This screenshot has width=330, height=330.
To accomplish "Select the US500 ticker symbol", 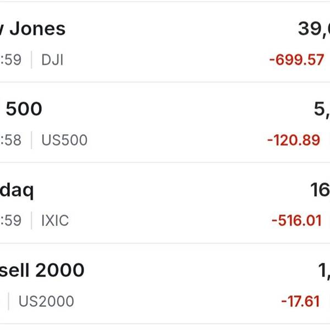I will tap(64, 140).
